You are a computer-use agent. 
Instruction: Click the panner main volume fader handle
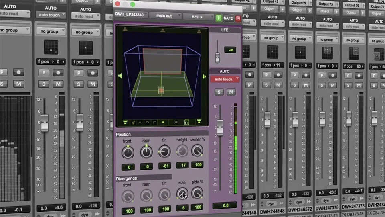pos(220,128)
